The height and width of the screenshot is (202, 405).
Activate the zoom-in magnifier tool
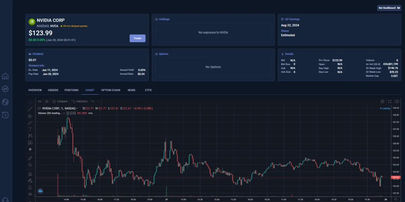coord(30,165)
